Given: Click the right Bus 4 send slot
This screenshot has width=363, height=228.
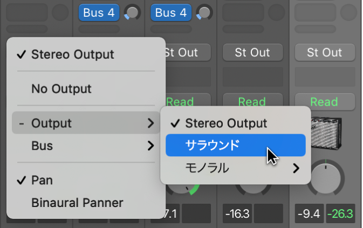Looking at the screenshot, I should coord(171,12).
